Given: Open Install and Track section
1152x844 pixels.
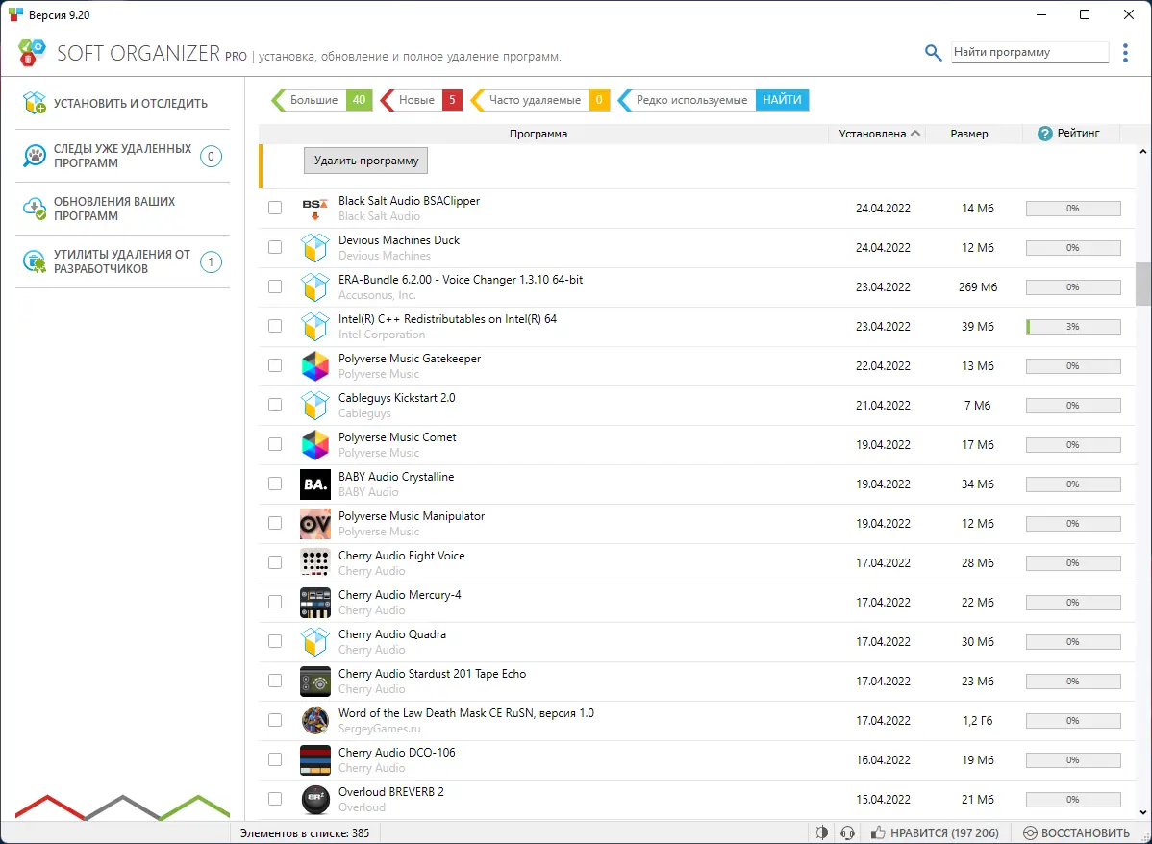Looking at the screenshot, I should 123,104.
